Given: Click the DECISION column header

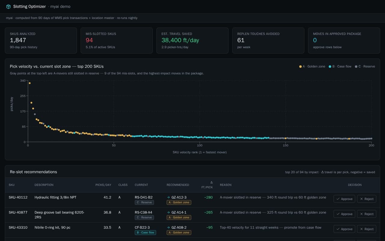Looking at the screenshot, I should tap(355, 185).
